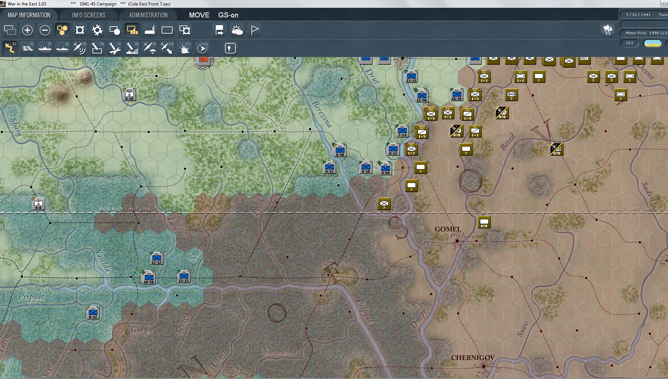Click the yellow supply level indicator bar
The width and height of the screenshot is (668, 379).
click(653, 43)
